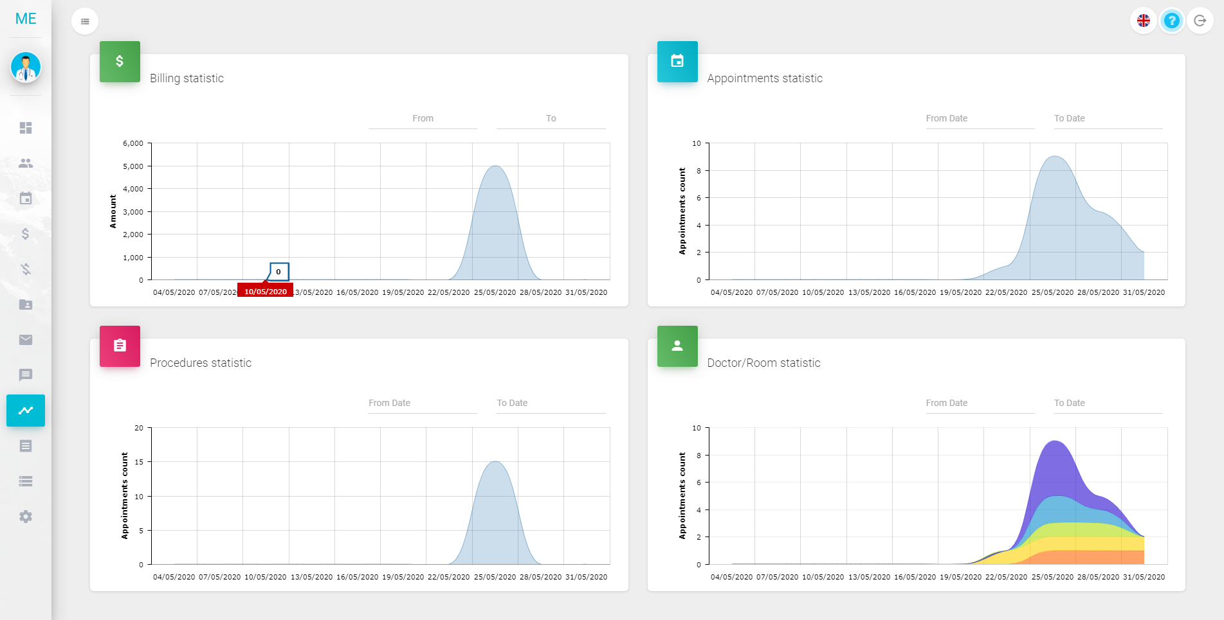Open the crossed-out dollar sidebar icon
Viewport: 1224px width, 620px height.
click(26, 269)
